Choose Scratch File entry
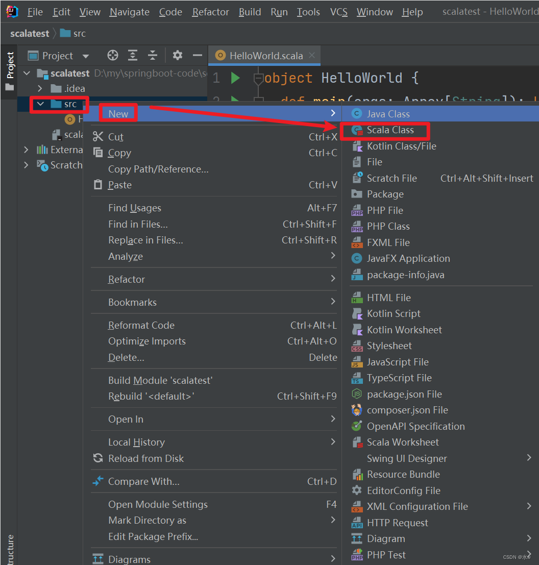 pyautogui.click(x=440, y=178)
